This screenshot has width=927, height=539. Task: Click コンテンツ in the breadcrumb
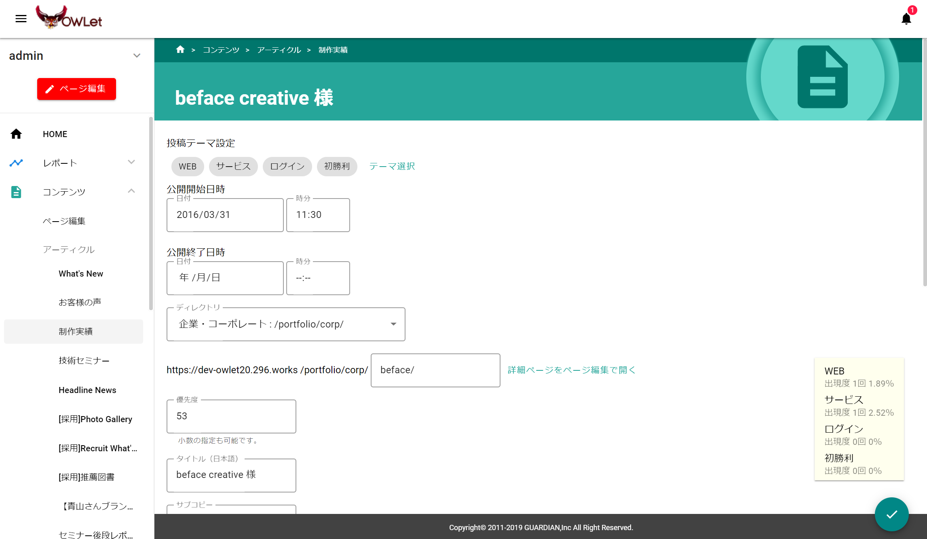(221, 50)
